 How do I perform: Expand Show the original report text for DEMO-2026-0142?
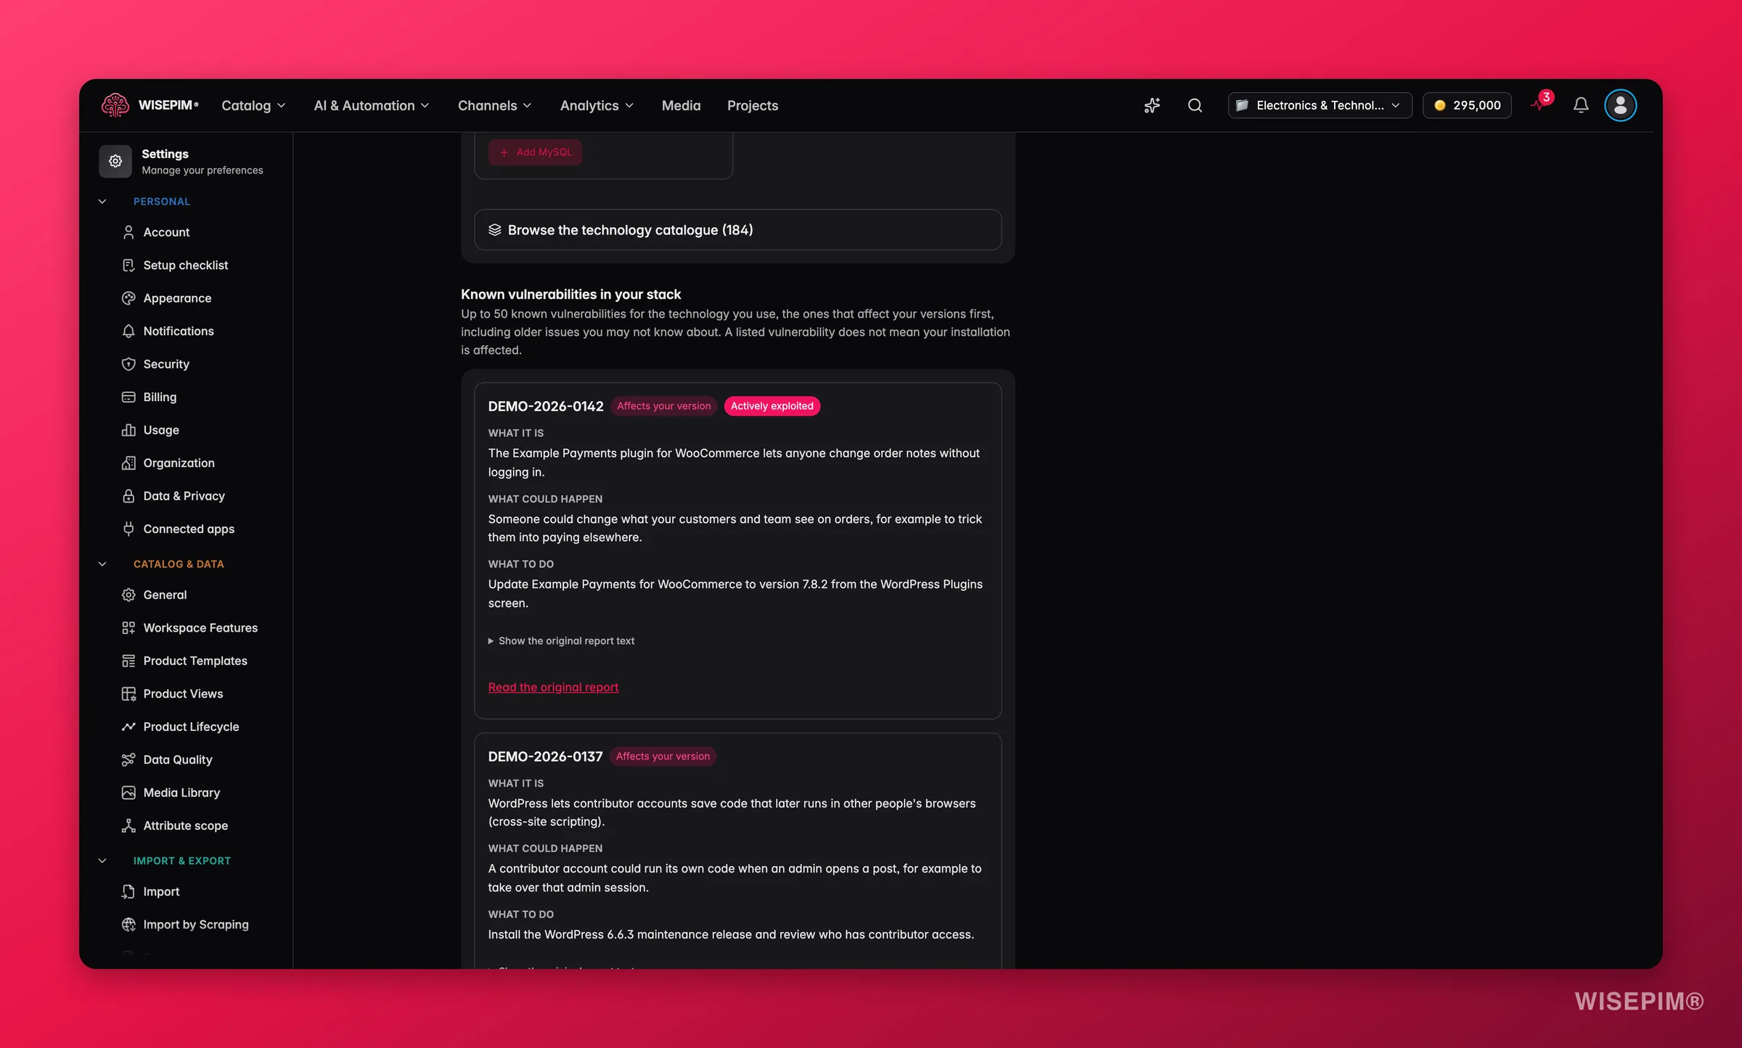pyautogui.click(x=561, y=641)
